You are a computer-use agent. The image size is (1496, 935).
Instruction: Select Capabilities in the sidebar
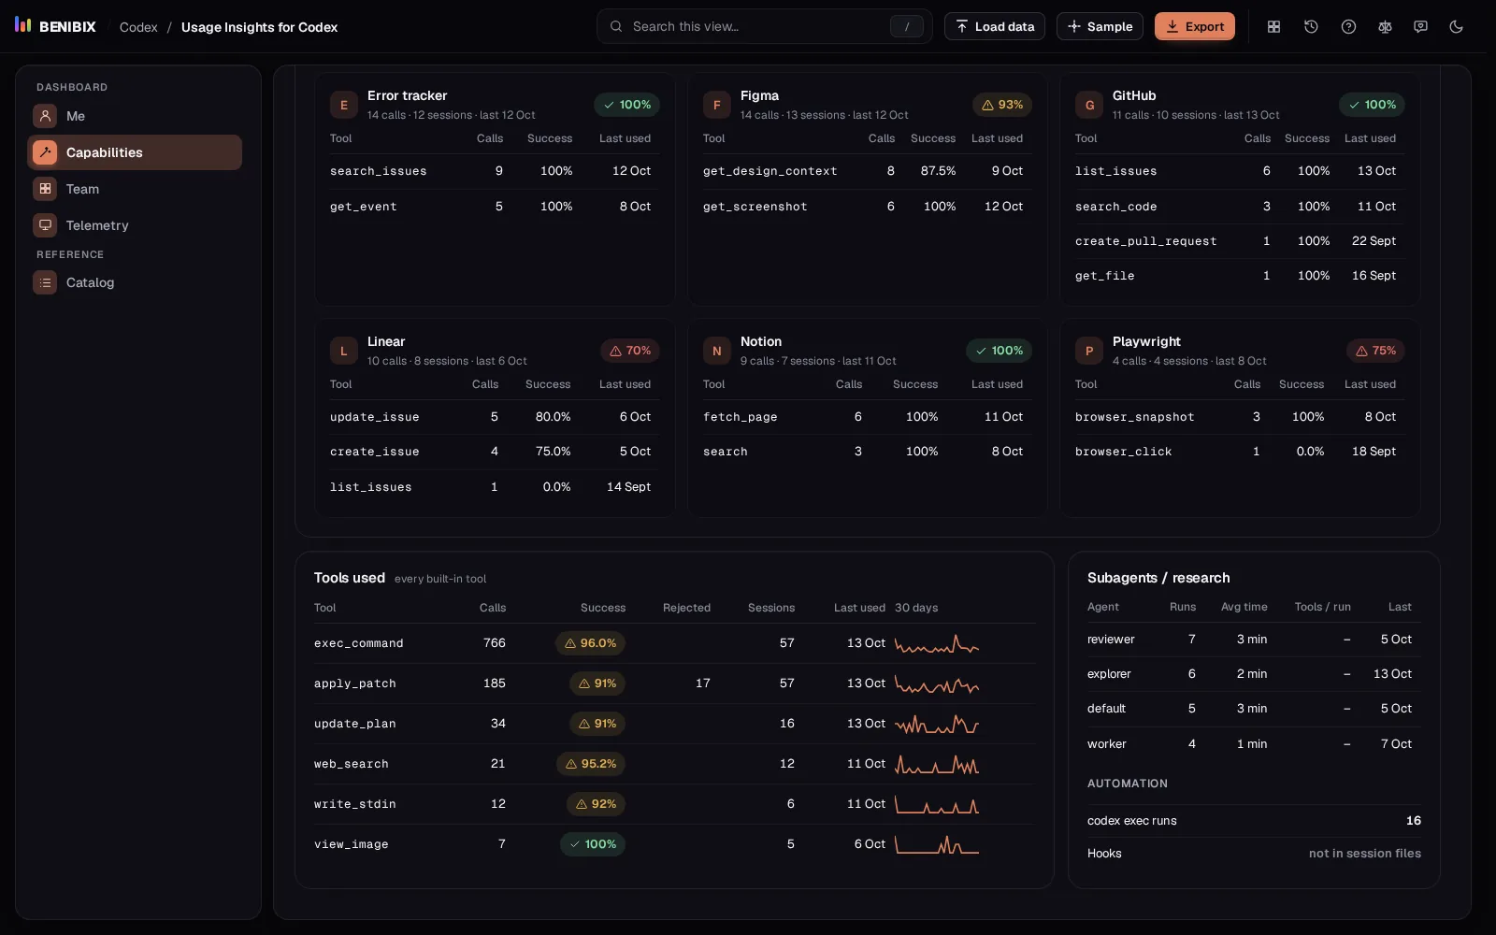[135, 152]
